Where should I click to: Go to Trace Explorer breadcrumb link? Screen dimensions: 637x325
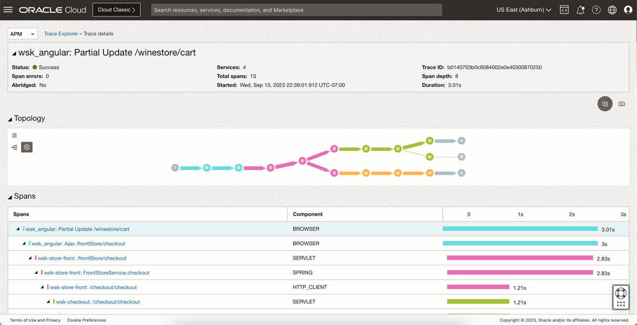[61, 34]
